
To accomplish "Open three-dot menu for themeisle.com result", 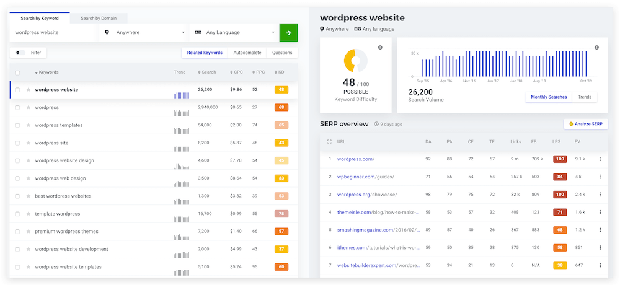I will [600, 212].
